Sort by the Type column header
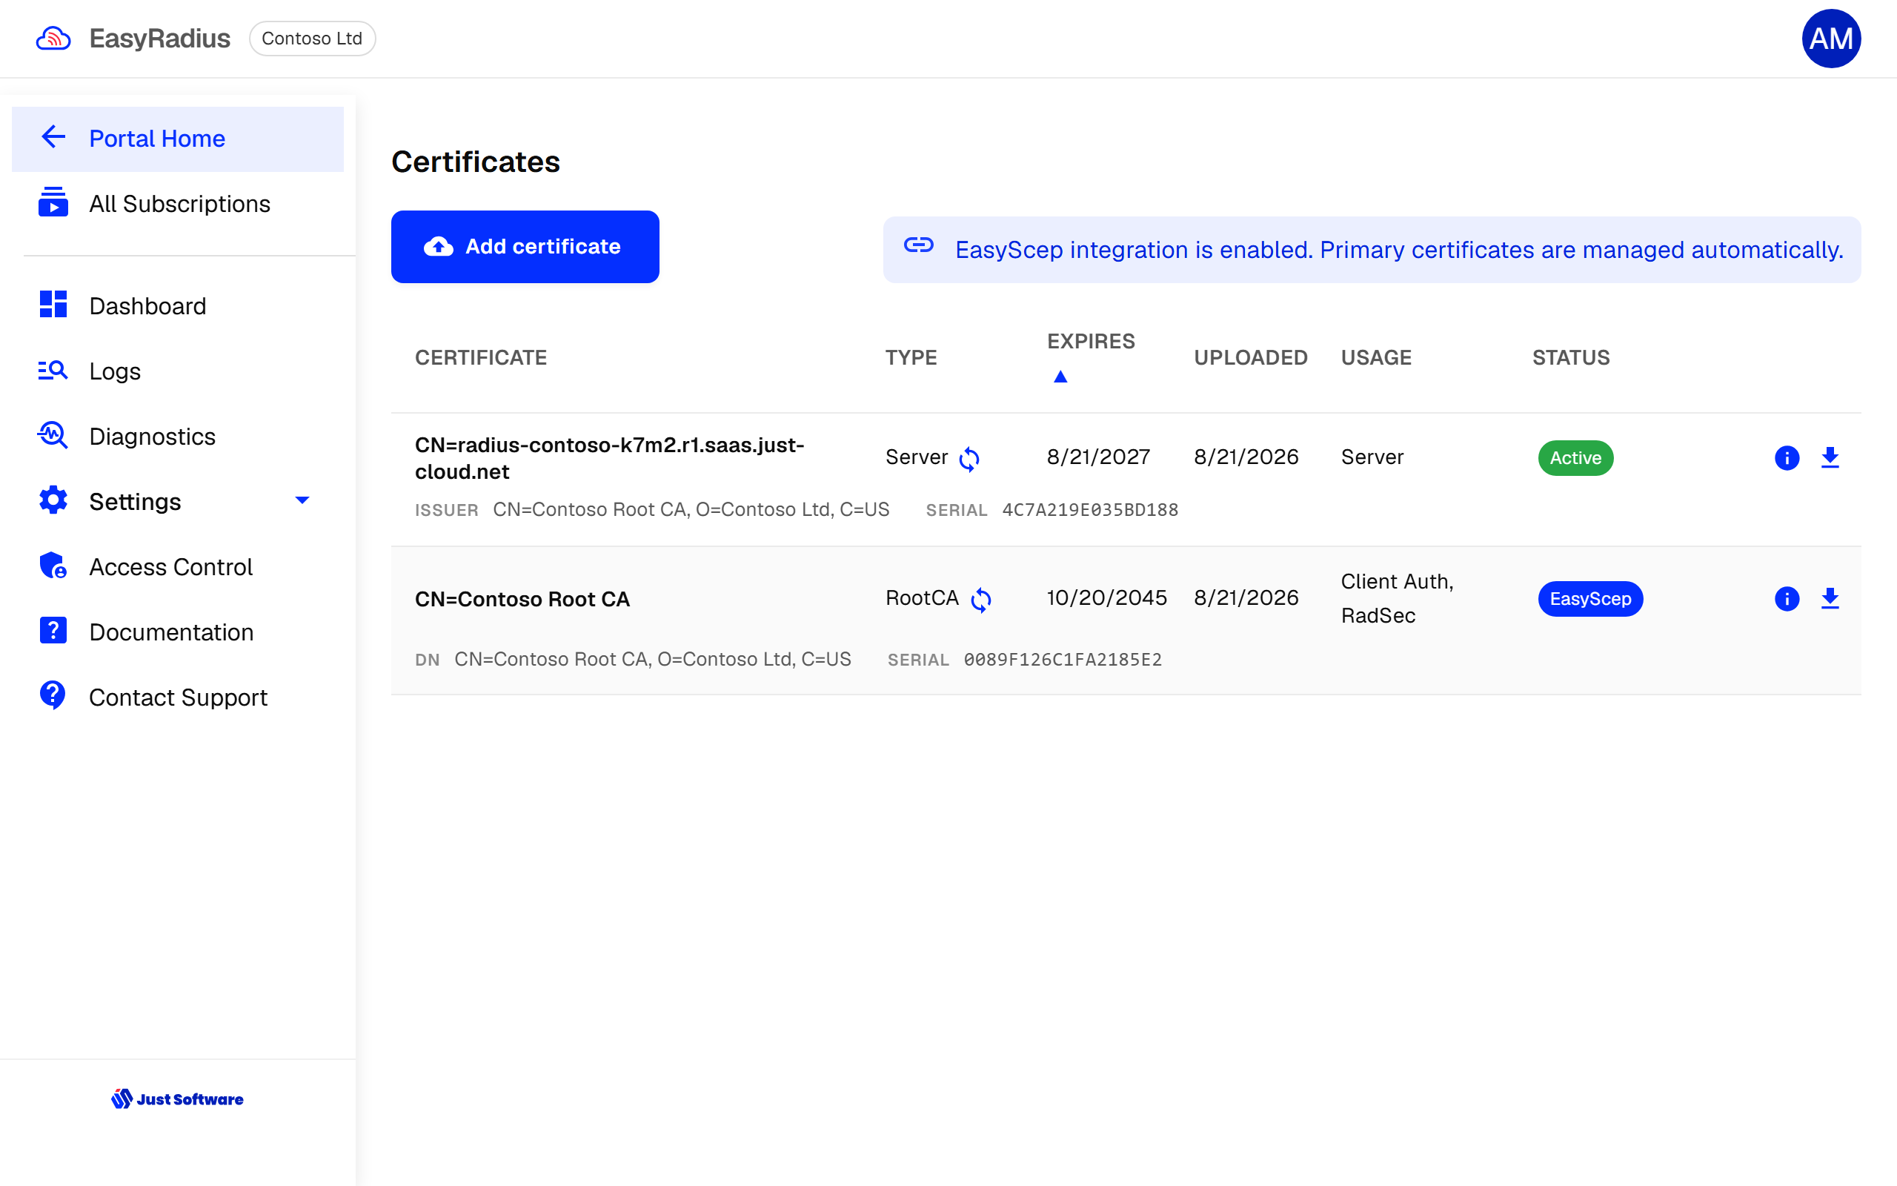 point(911,358)
